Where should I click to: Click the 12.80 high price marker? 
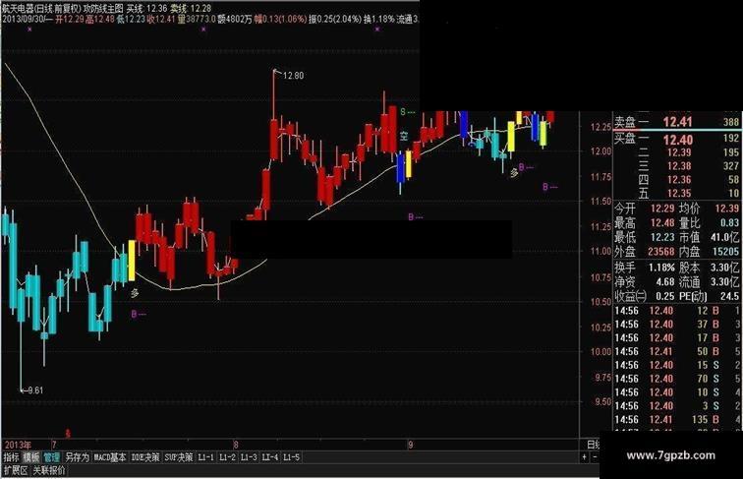coord(293,76)
